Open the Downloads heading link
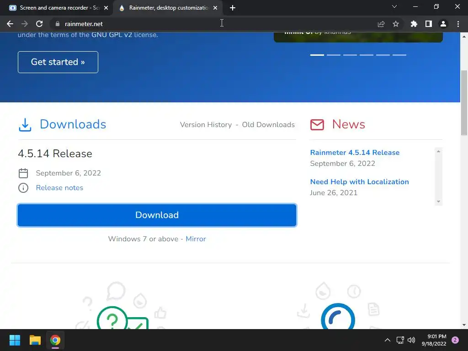The image size is (468, 351). click(x=73, y=124)
